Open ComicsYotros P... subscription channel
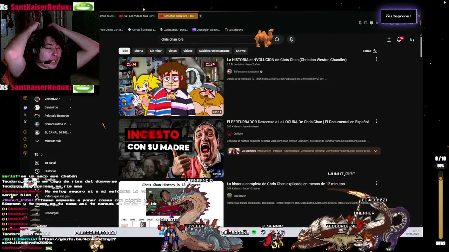449x252 pixels. [x=56, y=124]
